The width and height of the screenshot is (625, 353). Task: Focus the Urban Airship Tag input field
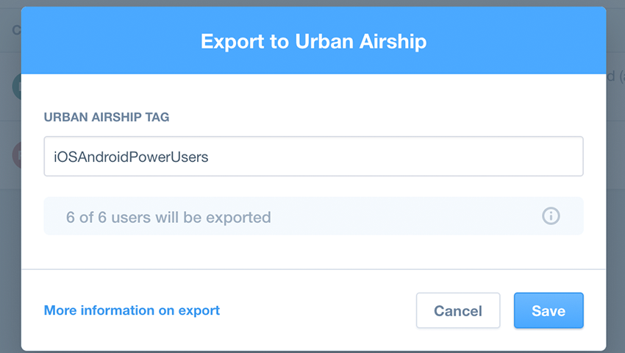click(x=313, y=156)
